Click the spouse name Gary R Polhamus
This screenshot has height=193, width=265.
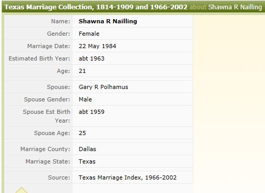(x=103, y=87)
